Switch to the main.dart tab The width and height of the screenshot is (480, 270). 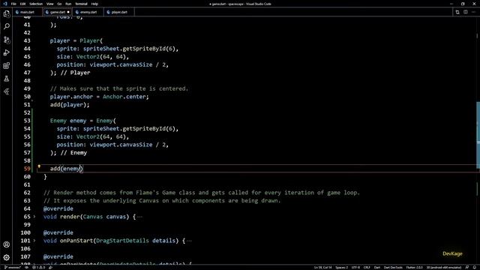tap(27, 12)
